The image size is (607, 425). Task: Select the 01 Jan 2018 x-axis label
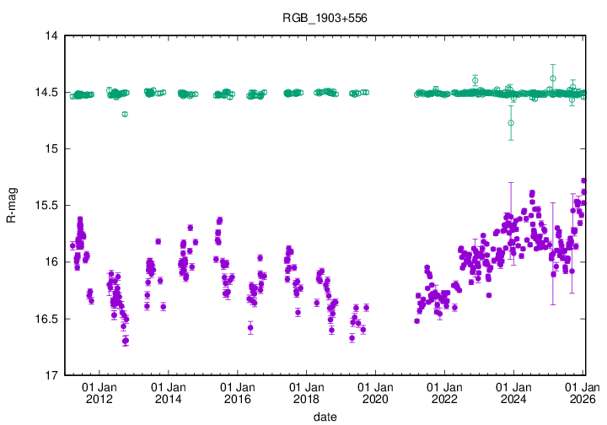[x=306, y=391]
